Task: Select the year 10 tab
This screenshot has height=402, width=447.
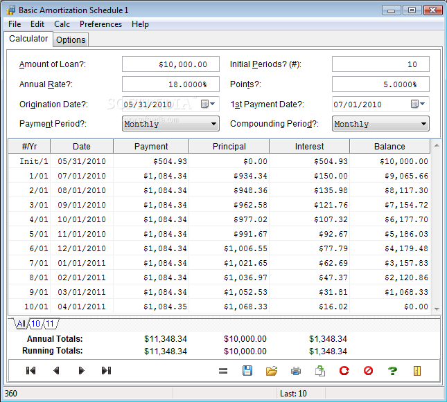Action: pyautogui.click(x=35, y=324)
